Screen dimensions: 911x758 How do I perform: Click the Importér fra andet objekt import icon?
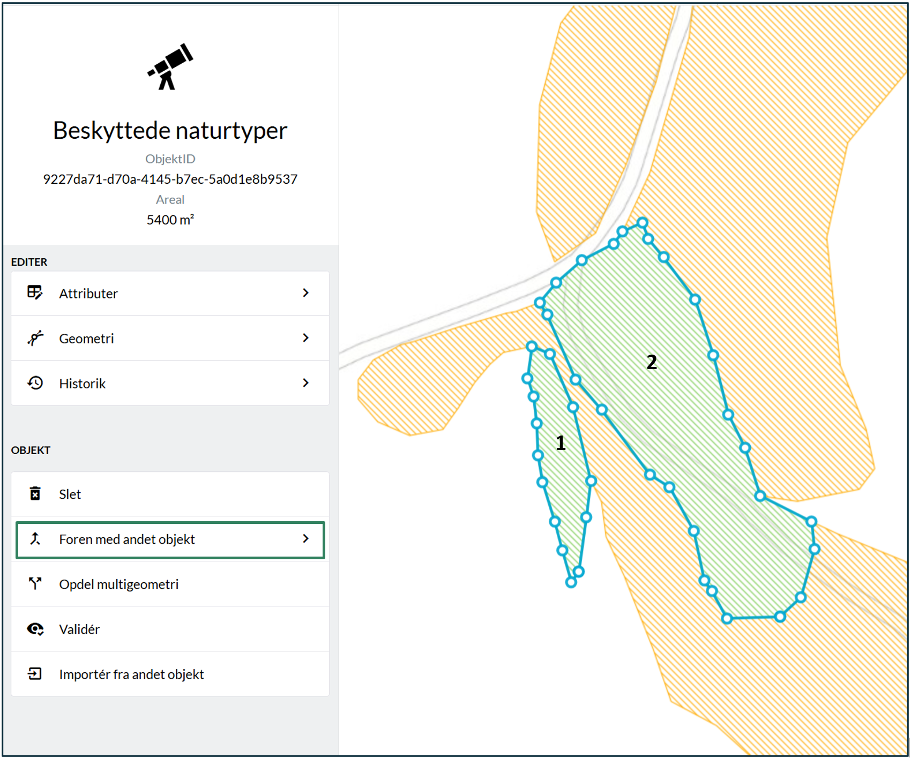[x=35, y=673]
